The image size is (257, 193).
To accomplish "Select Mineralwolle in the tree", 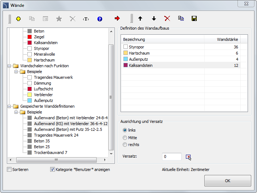I will click(44, 54).
